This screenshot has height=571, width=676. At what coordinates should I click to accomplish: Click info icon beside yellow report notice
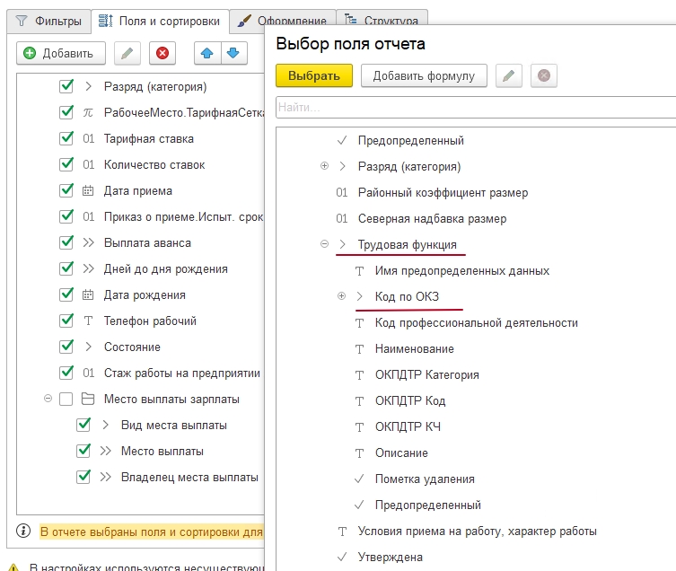pos(23,531)
